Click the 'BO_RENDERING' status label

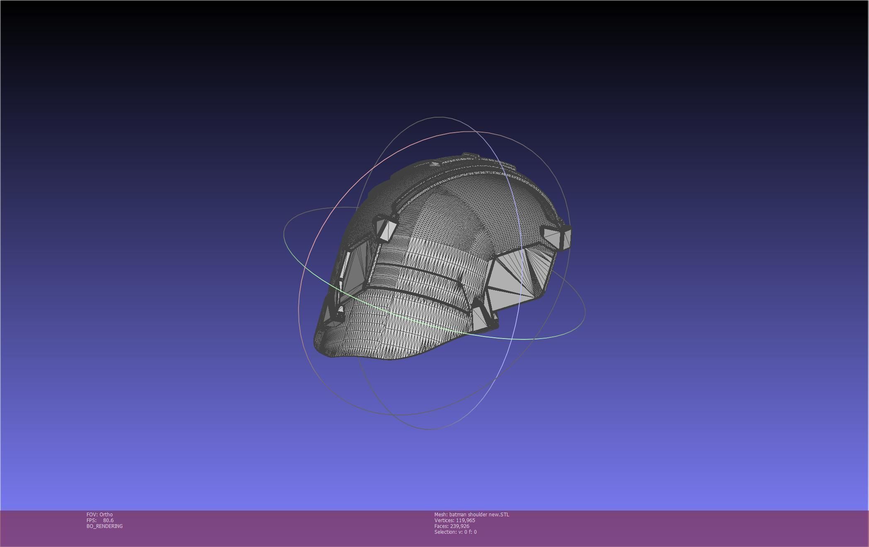coord(104,526)
